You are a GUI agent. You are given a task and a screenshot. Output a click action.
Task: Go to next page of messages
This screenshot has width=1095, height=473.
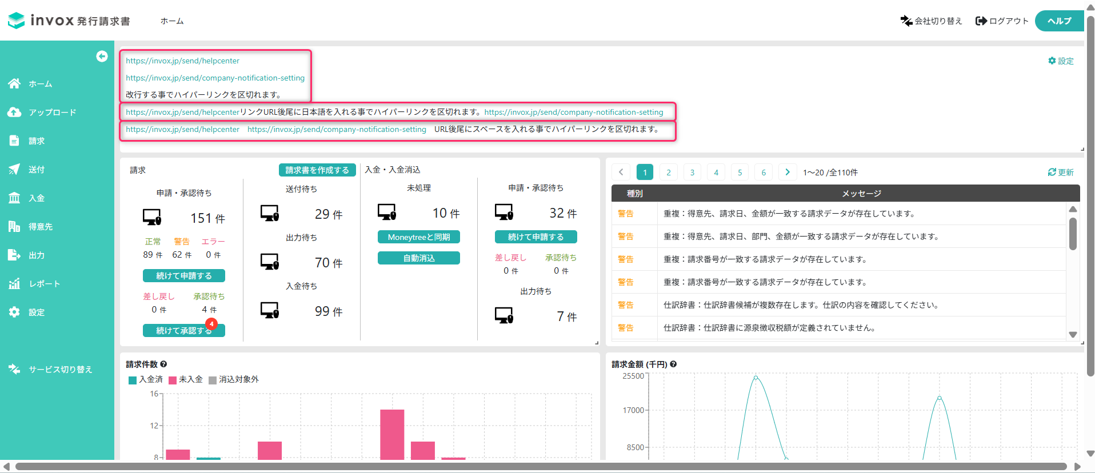coord(787,172)
